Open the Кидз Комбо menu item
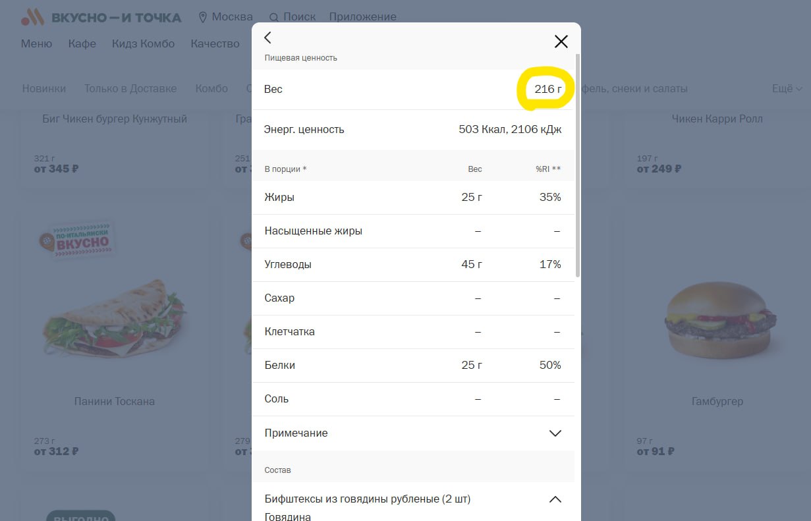The height and width of the screenshot is (521, 811). pos(144,43)
